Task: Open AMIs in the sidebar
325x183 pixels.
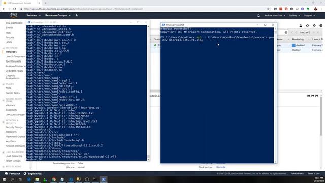Action: [x=8, y=88]
